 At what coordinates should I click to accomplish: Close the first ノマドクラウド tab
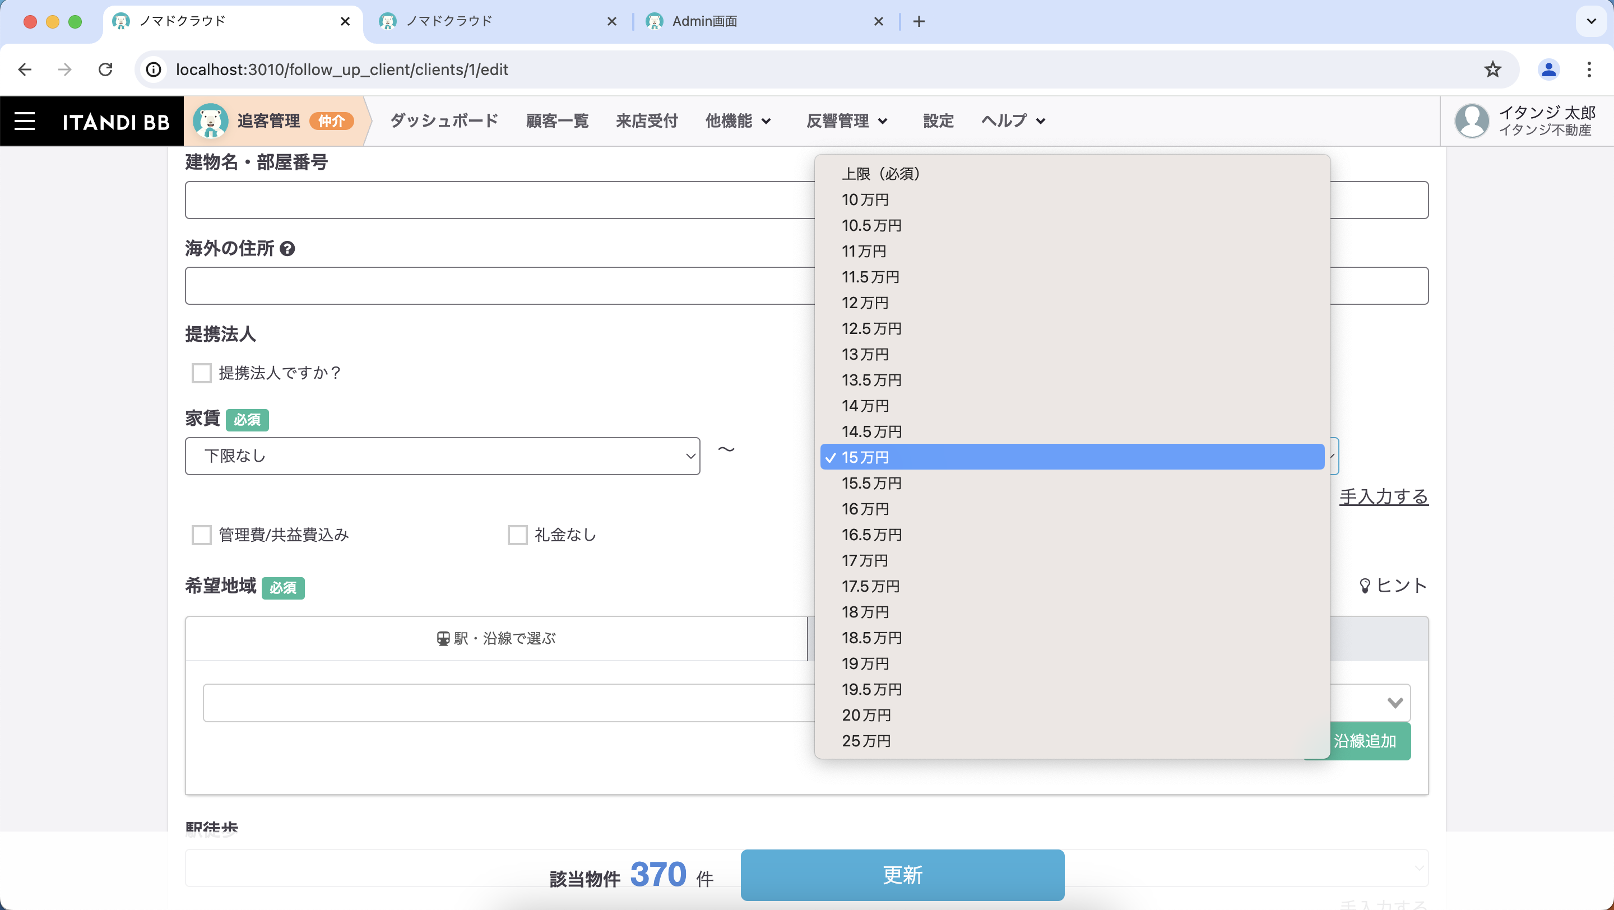coord(345,21)
